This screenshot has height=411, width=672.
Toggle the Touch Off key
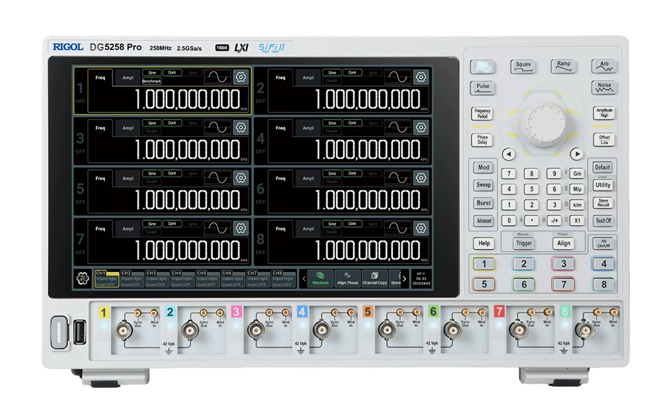[603, 221]
